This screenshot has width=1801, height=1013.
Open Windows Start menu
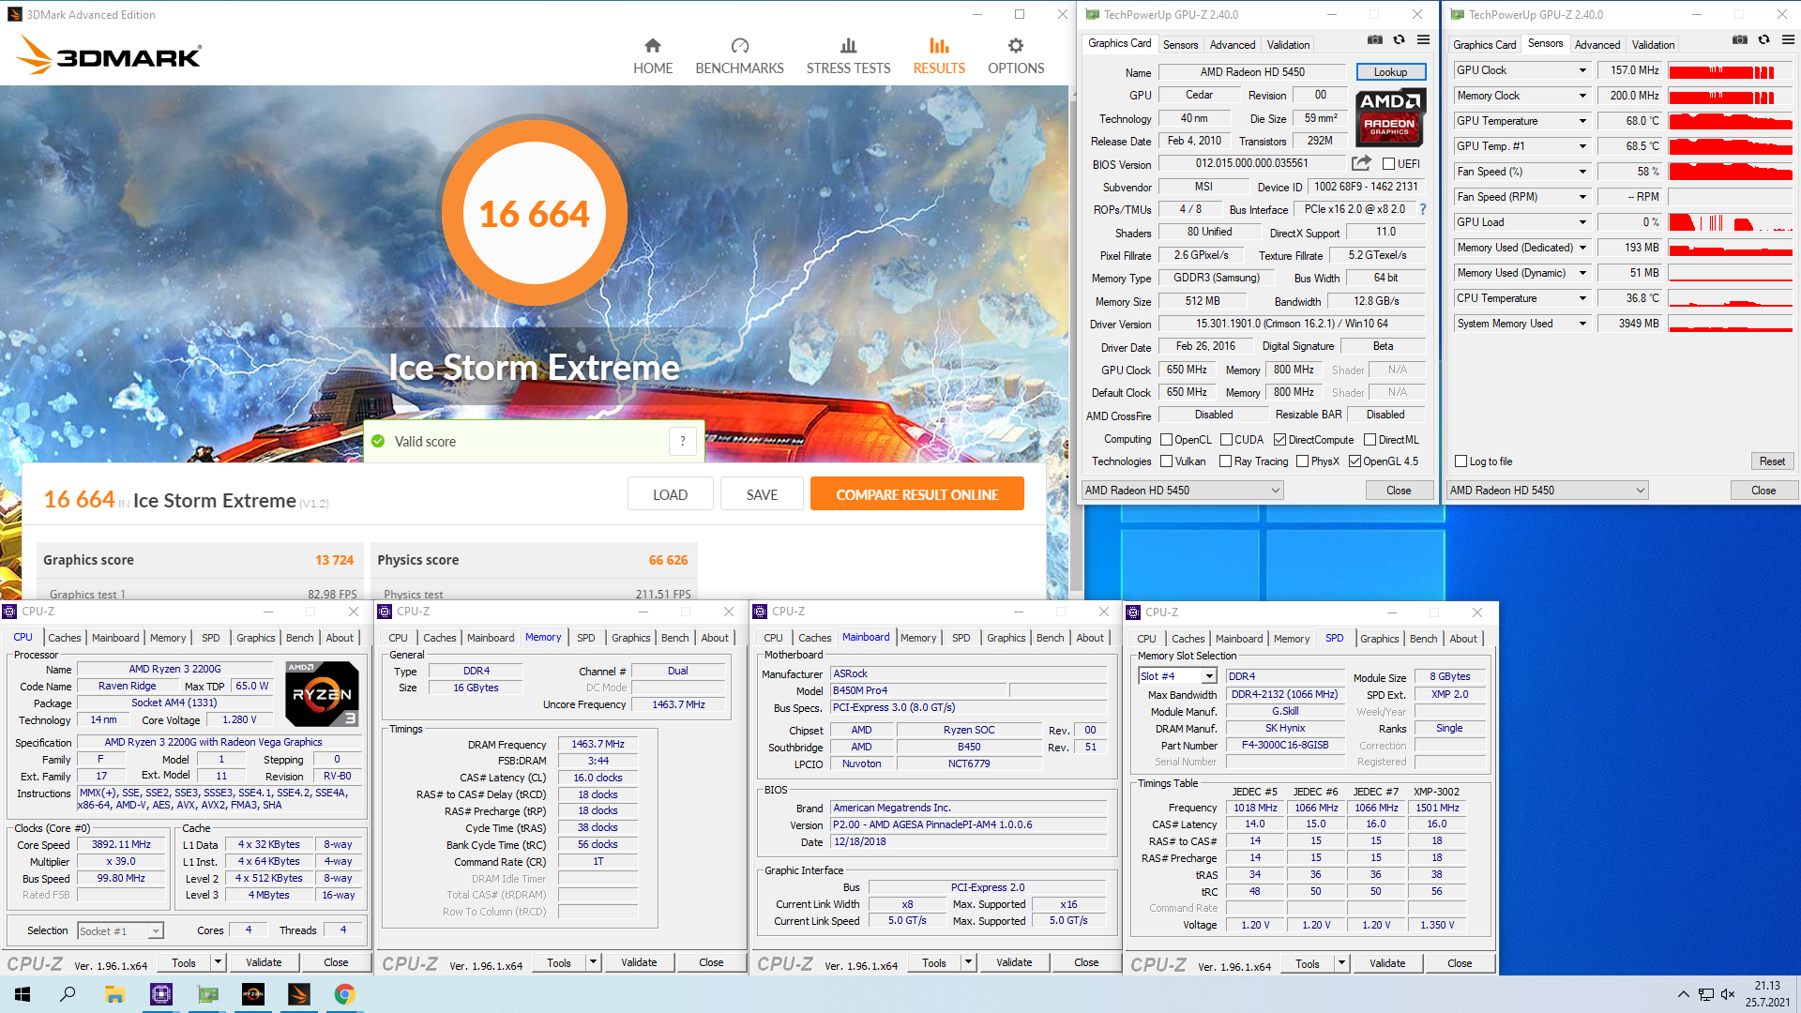tap(23, 994)
